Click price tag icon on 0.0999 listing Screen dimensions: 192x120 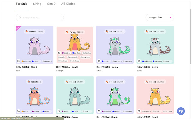pyautogui.click(x=147, y=82)
